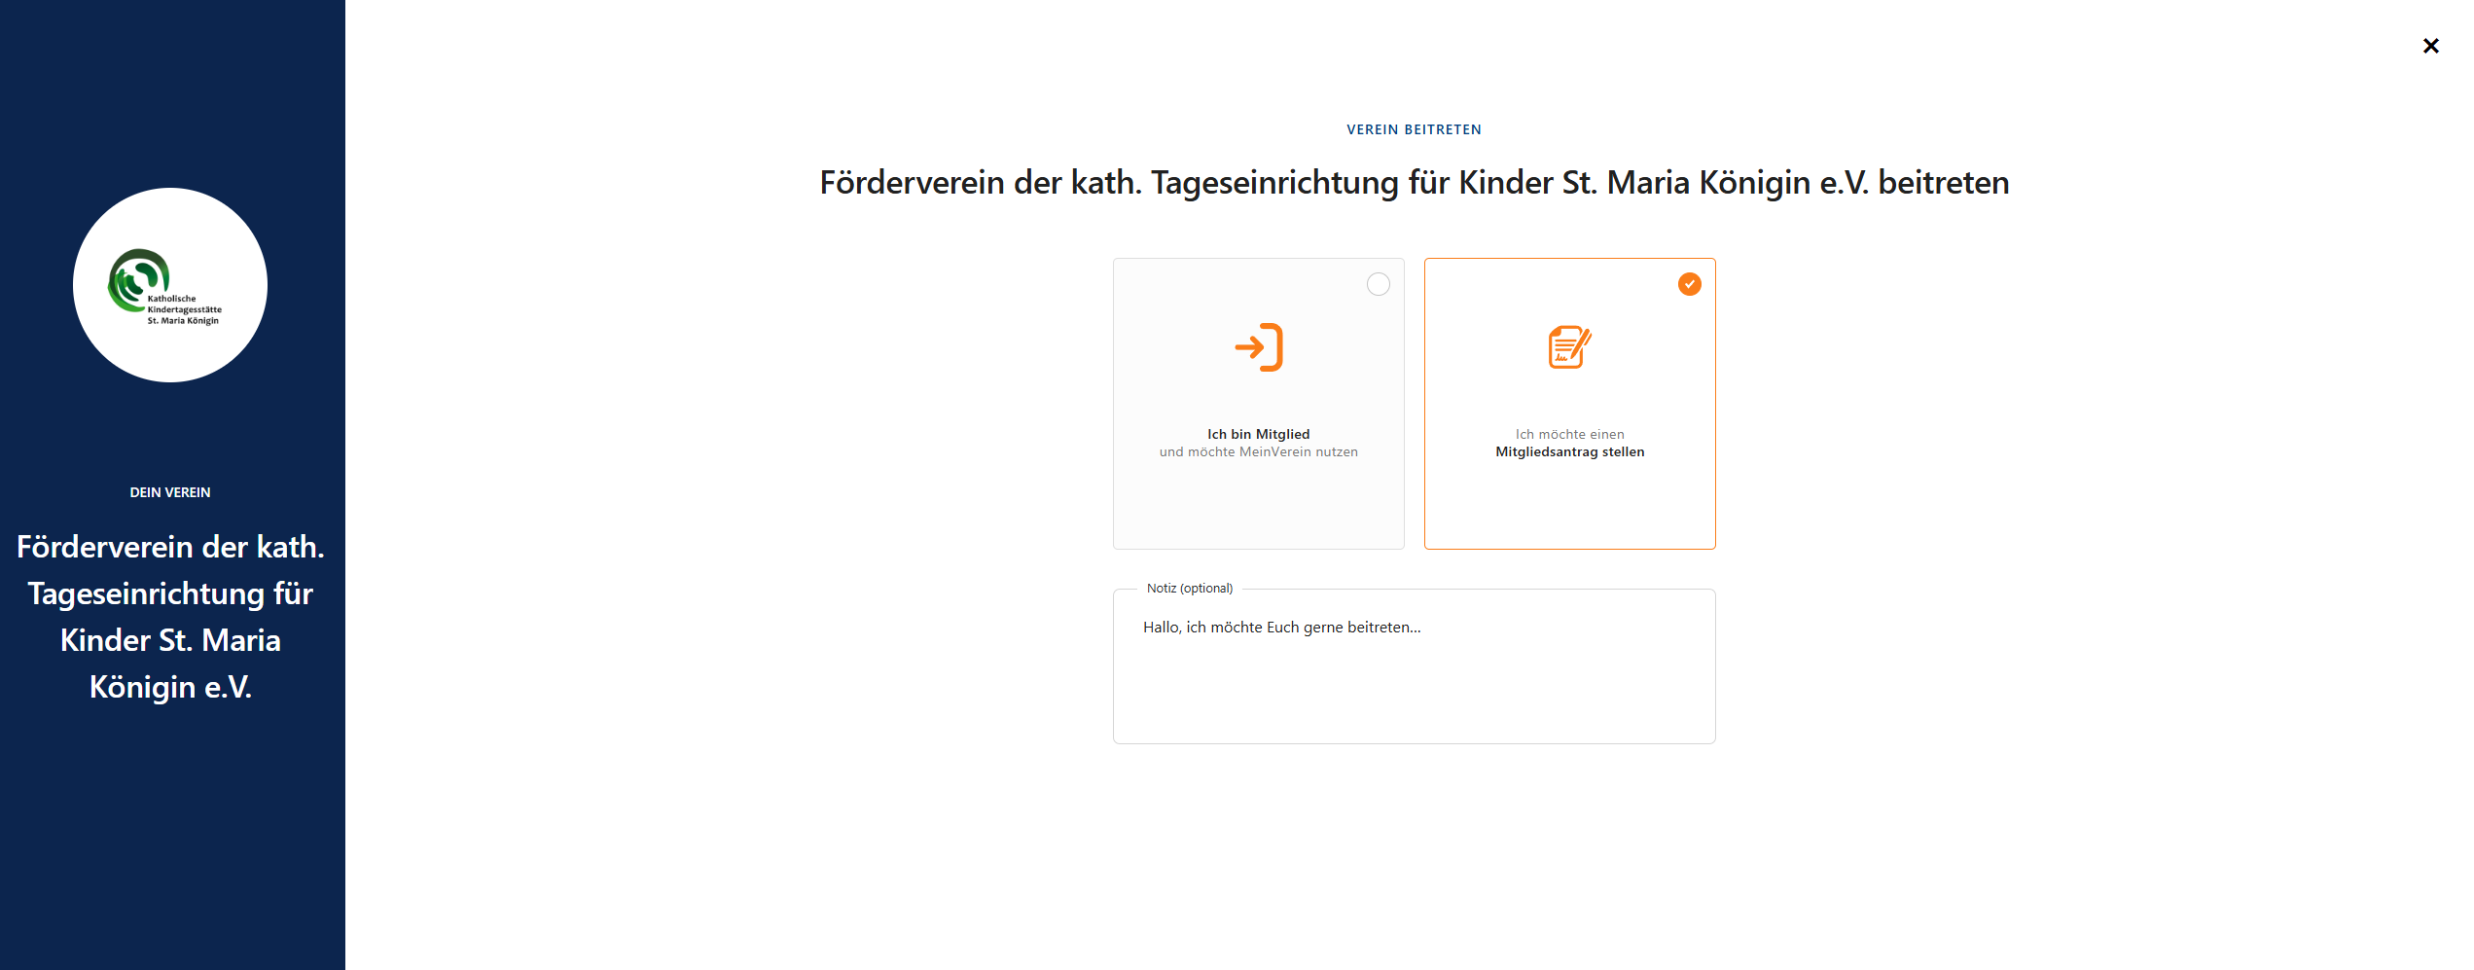Viewport: 2474px width, 970px height.
Task: Click the orange login arrow icon
Action: [x=1258, y=347]
